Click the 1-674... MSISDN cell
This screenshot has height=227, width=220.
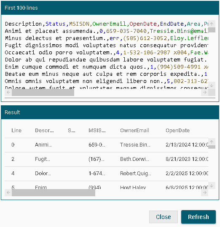[x=97, y=174]
